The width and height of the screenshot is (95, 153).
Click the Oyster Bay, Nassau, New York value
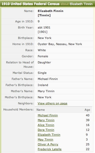60,44
